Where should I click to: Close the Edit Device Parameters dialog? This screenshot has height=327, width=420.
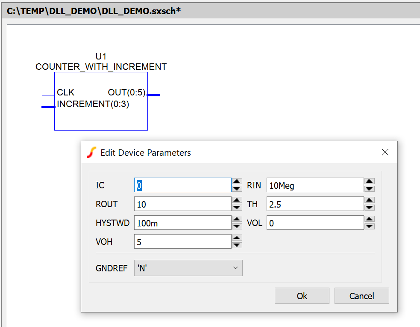pyautogui.click(x=385, y=152)
